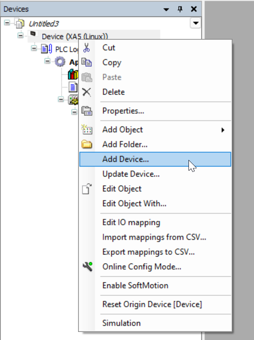Collapse the Untitled3 project node
This screenshot has width=254, height=340.
tap(7, 23)
